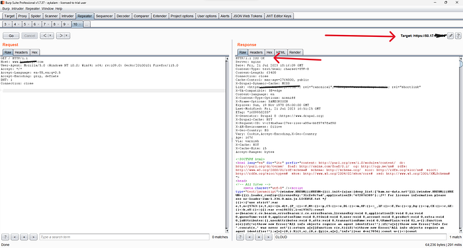Click request search help question-mark button
Image resolution: width=463 pixels, height=248 pixels.
[x=5, y=237]
